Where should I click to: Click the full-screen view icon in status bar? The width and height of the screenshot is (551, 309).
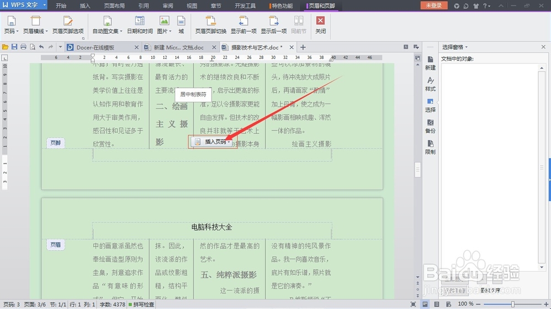tap(413, 304)
